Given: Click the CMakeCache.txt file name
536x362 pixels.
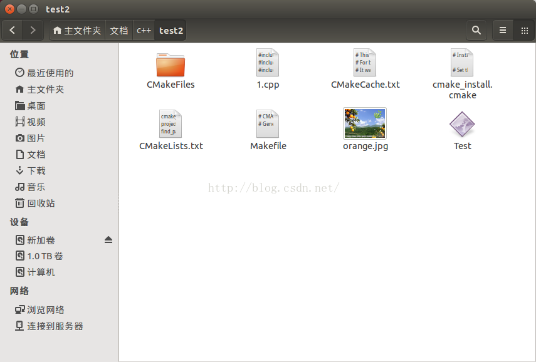Looking at the screenshot, I should tap(365, 85).
